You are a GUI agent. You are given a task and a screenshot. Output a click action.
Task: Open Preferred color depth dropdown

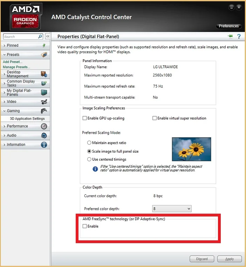tap(172, 209)
